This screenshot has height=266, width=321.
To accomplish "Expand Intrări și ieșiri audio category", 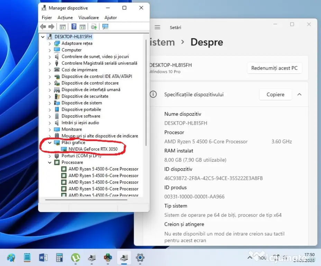I will pos(50,123).
